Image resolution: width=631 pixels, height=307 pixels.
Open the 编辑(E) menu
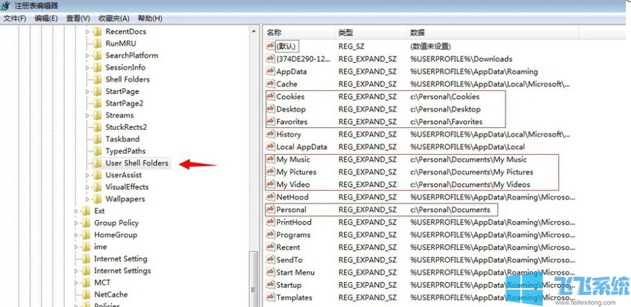click(46, 19)
